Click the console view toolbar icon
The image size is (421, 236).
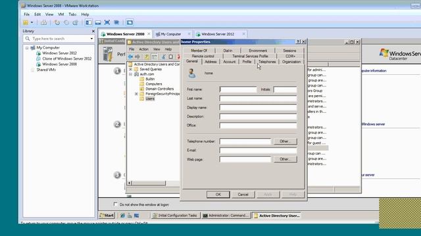(130, 23)
